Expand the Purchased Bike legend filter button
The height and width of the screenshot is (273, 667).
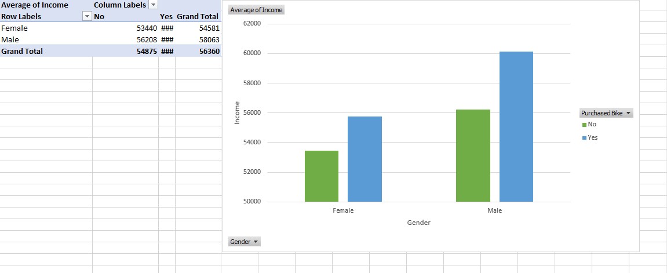[x=606, y=113]
